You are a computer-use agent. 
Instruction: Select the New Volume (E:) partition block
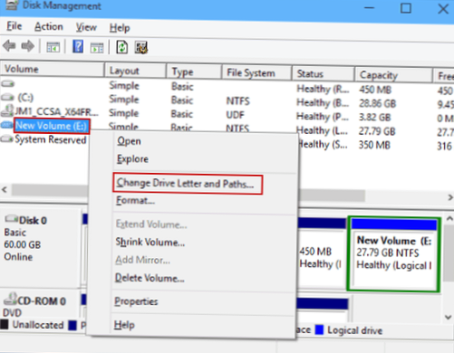click(393, 253)
